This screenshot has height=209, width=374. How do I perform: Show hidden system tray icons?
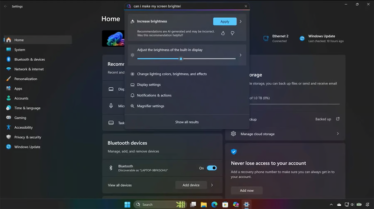331,204
